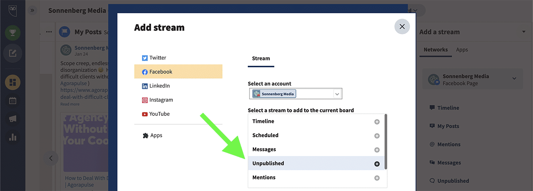
Task: Close the Add stream dialog
Action: [402, 27]
